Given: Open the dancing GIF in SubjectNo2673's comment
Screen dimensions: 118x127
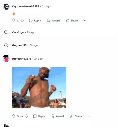Looking at the screenshot, I should (x=39, y=87).
